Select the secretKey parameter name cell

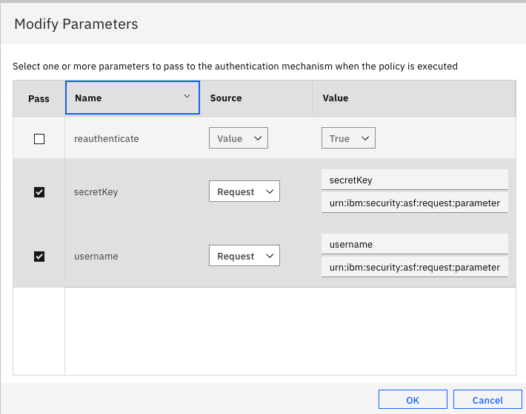pos(96,192)
